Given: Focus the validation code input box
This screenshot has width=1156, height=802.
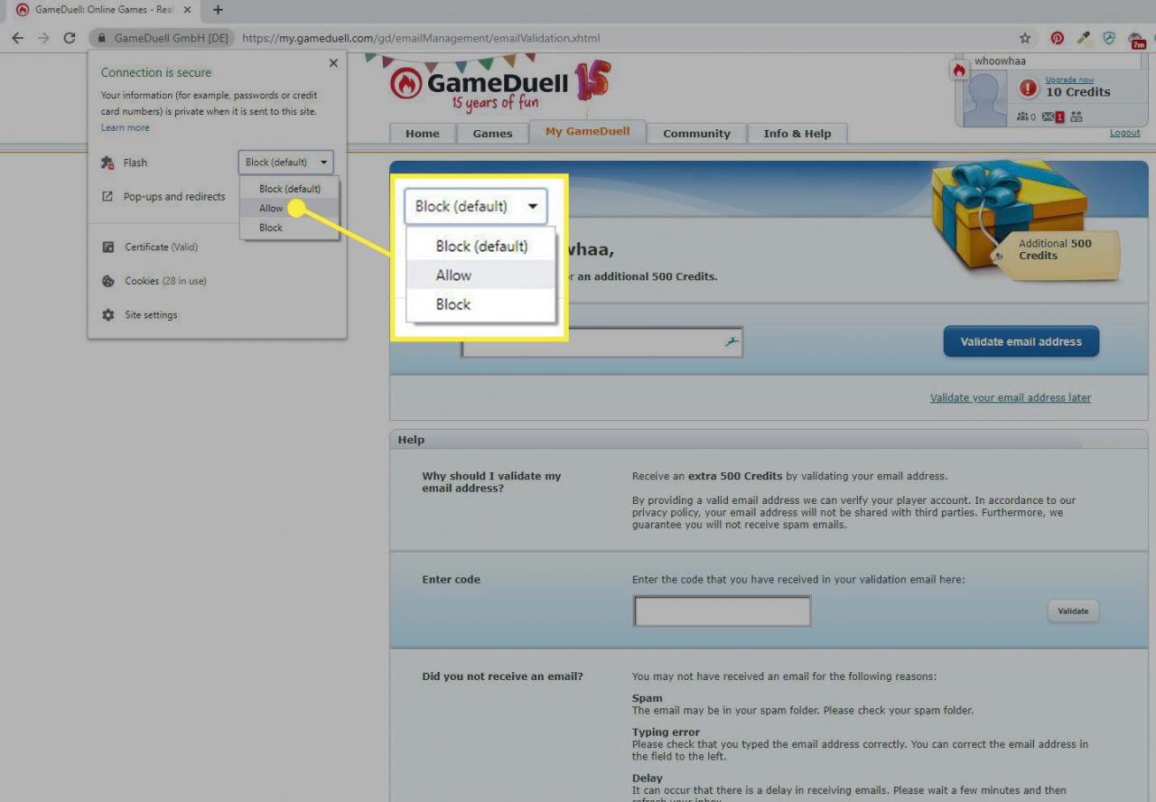Looking at the screenshot, I should coord(722,611).
